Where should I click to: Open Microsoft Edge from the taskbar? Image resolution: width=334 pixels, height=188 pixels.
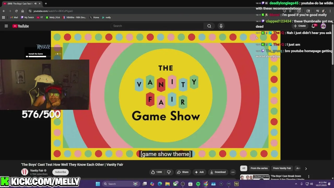pyautogui.click(x=160, y=184)
